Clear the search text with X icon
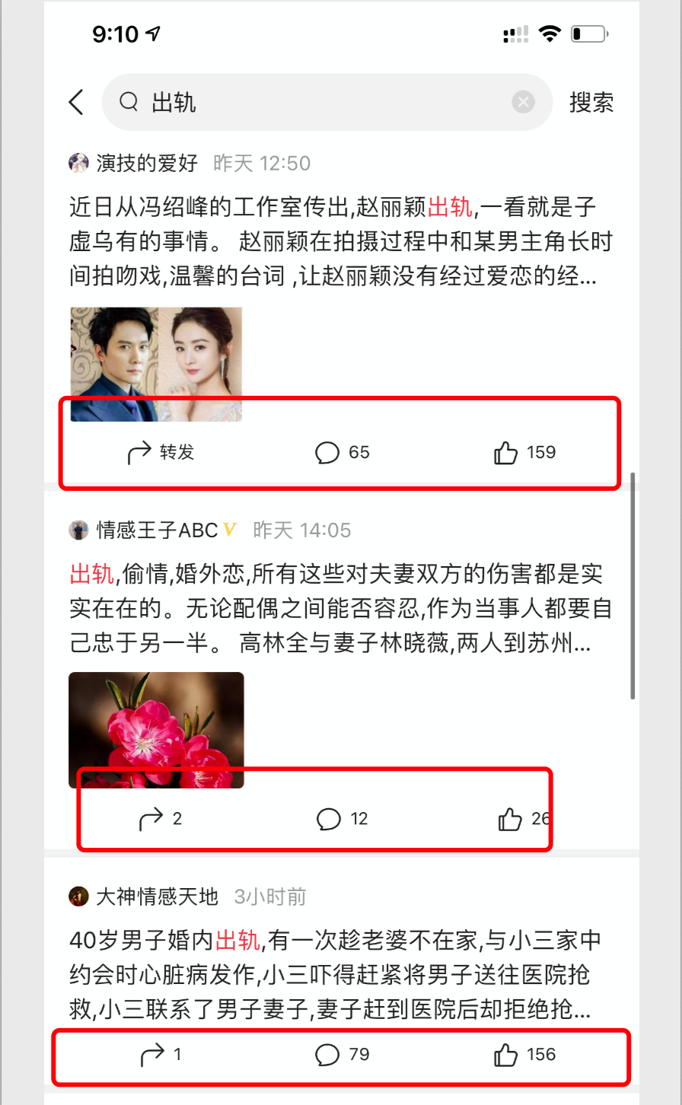The width and height of the screenshot is (682, 1105). [x=523, y=102]
